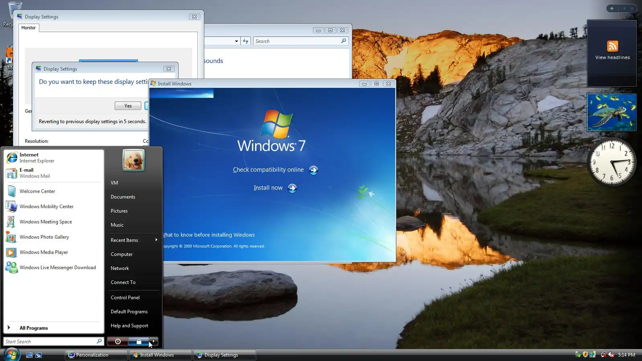The width and height of the screenshot is (642, 361).
Task: Click the RSS feed headlines gadget icon
Action: pyautogui.click(x=612, y=46)
